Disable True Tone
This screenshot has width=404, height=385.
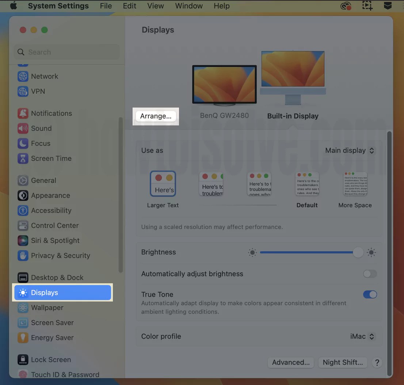[370, 294]
